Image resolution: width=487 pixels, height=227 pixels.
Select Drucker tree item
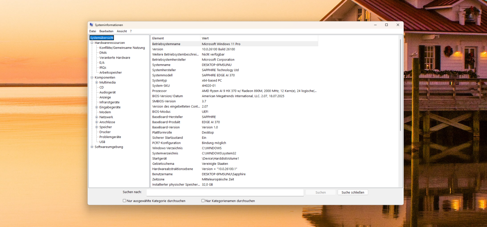click(x=105, y=132)
